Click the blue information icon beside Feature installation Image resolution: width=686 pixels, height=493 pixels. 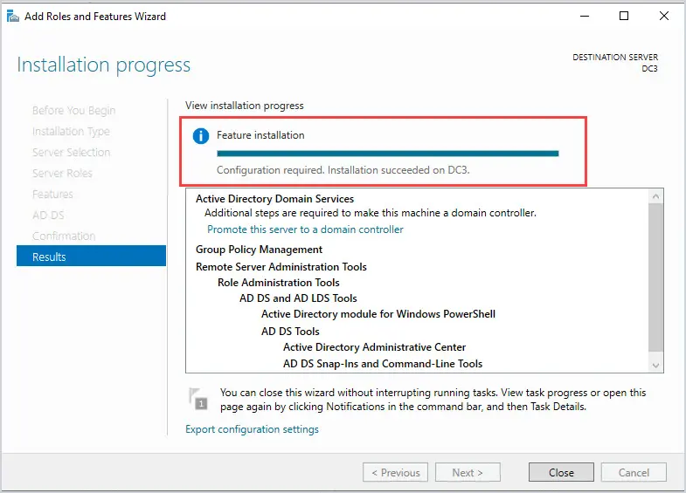click(x=201, y=136)
